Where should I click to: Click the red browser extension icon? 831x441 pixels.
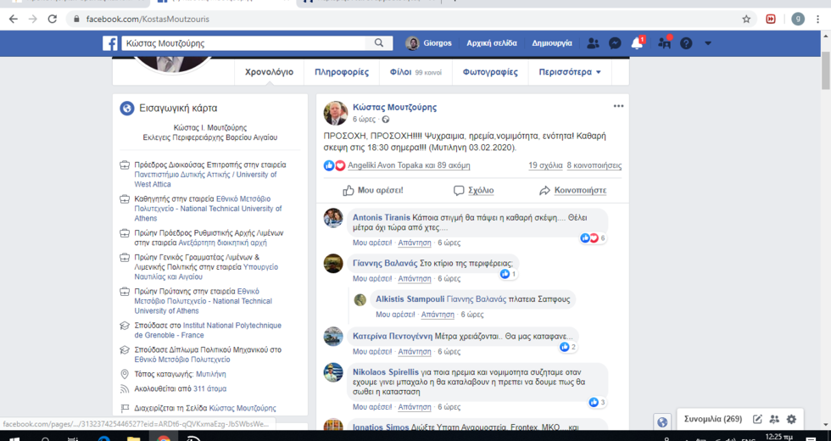click(x=771, y=19)
